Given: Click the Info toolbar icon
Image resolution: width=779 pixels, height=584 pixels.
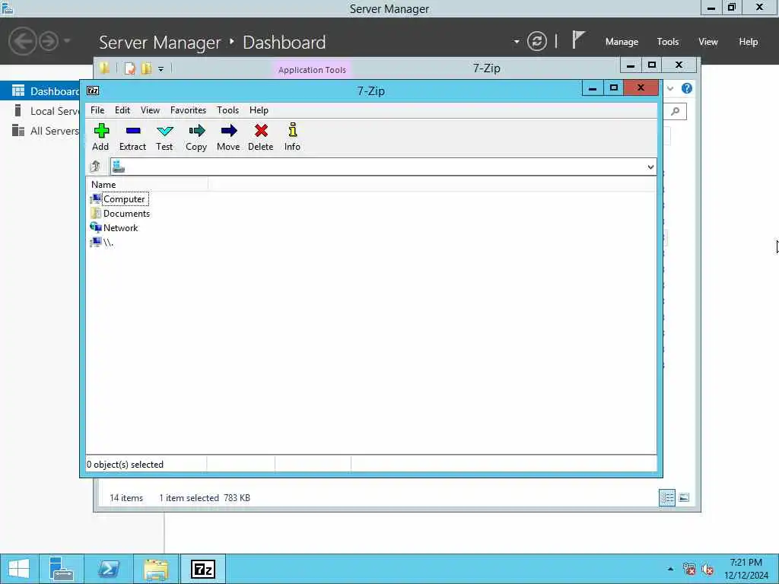Looking at the screenshot, I should (x=293, y=137).
